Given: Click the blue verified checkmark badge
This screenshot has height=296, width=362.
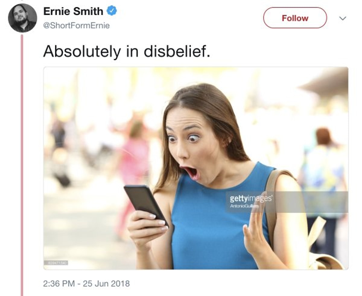Looking at the screenshot, I should click(x=112, y=11).
